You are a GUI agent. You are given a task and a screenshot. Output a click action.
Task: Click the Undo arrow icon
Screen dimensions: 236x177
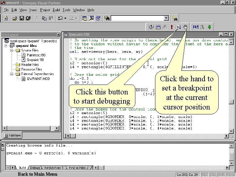[60, 18]
